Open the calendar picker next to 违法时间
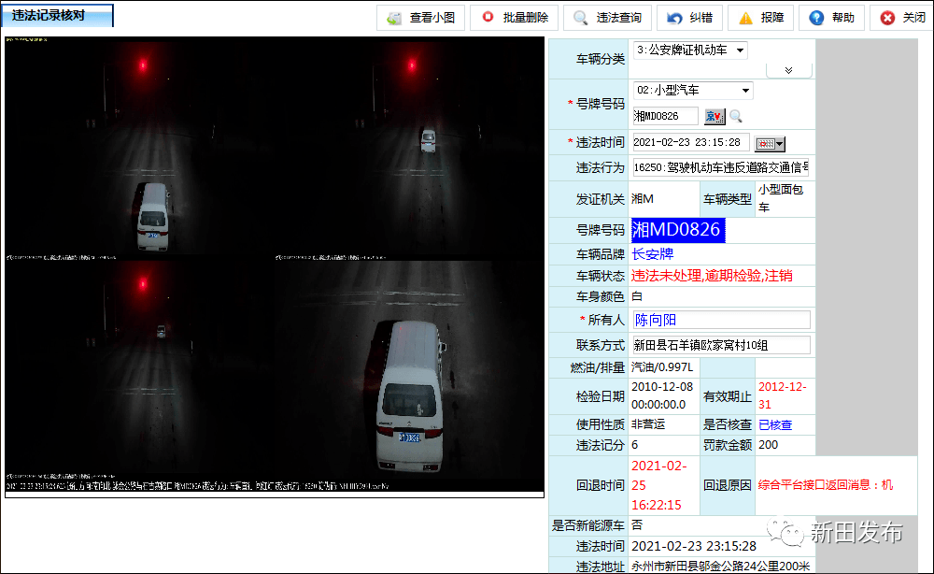Viewport: 934px width, 574px height. tap(770, 144)
